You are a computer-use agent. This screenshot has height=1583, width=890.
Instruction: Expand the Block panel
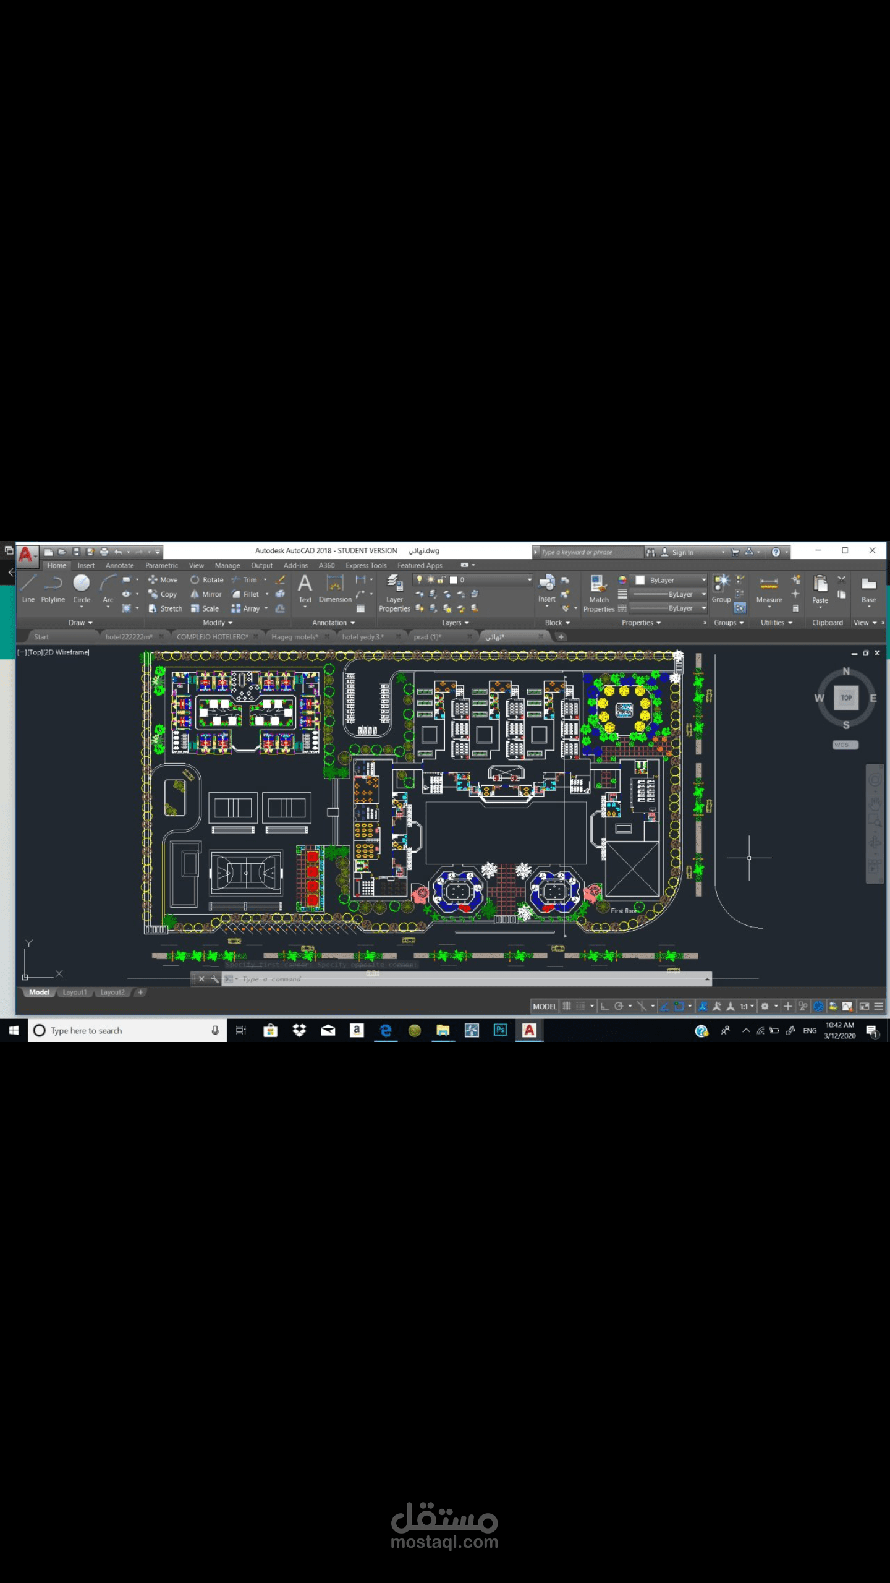pyautogui.click(x=557, y=623)
